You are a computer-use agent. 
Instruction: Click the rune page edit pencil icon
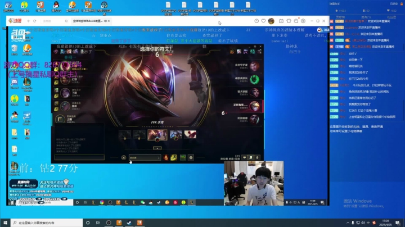pos(123,158)
